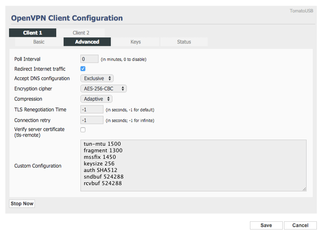Open the Basic settings tab

tap(39, 42)
